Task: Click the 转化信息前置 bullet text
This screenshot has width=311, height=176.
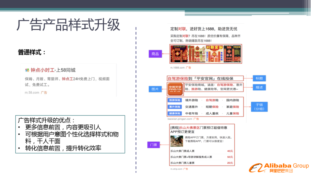Action: coord(63,148)
